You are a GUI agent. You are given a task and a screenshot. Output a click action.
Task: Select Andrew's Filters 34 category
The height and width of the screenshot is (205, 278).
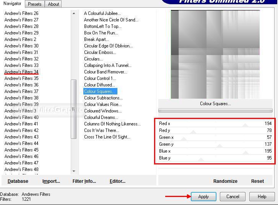point(21,72)
